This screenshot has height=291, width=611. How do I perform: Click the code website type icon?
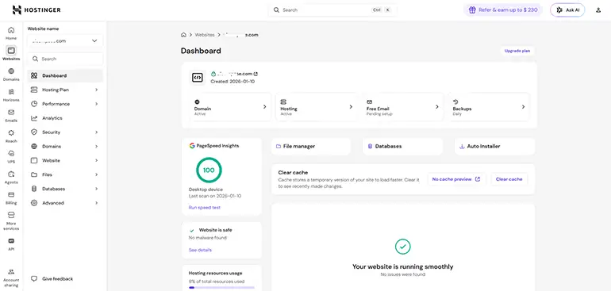point(198,77)
